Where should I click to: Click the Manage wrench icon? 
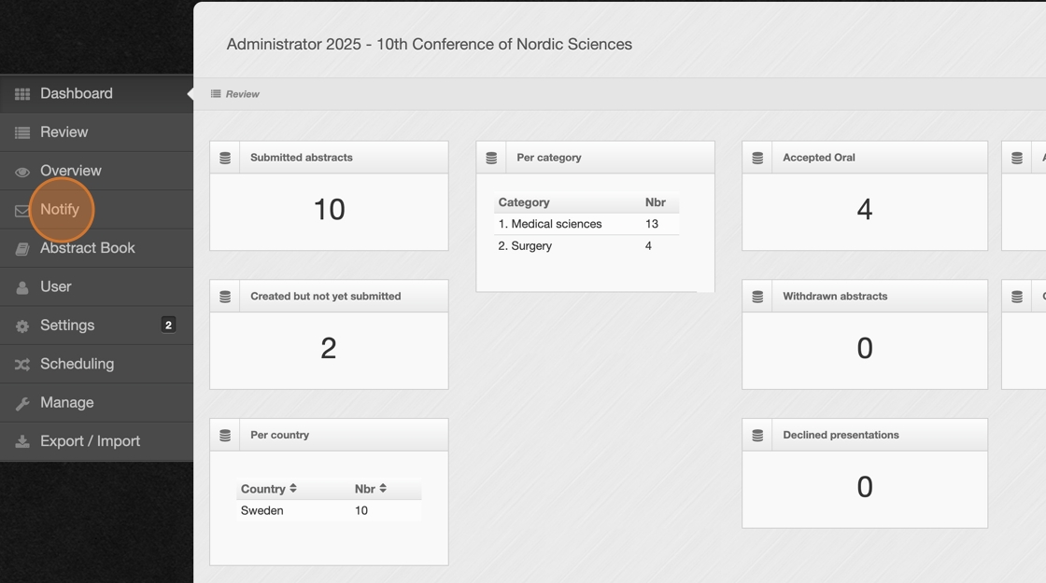tap(22, 404)
